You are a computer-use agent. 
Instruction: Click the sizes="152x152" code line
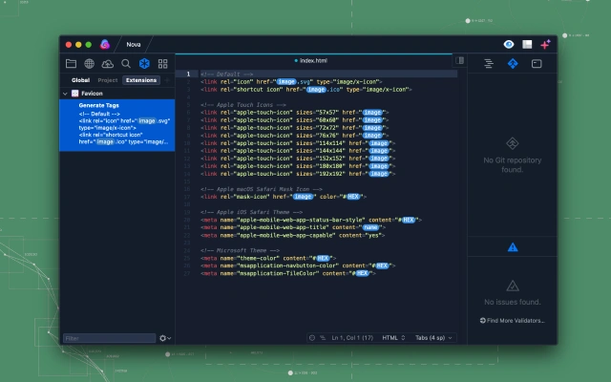point(298,159)
